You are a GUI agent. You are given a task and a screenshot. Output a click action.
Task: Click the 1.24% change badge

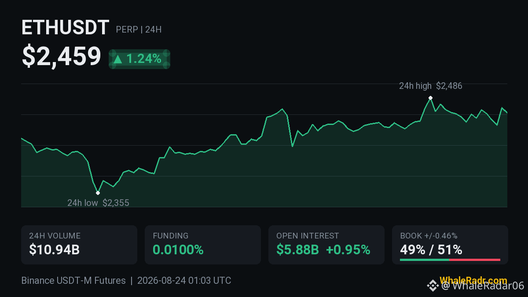pos(139,59)
